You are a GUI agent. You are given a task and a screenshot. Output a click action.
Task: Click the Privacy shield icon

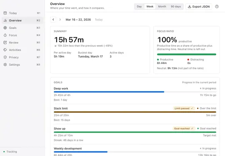5,57
